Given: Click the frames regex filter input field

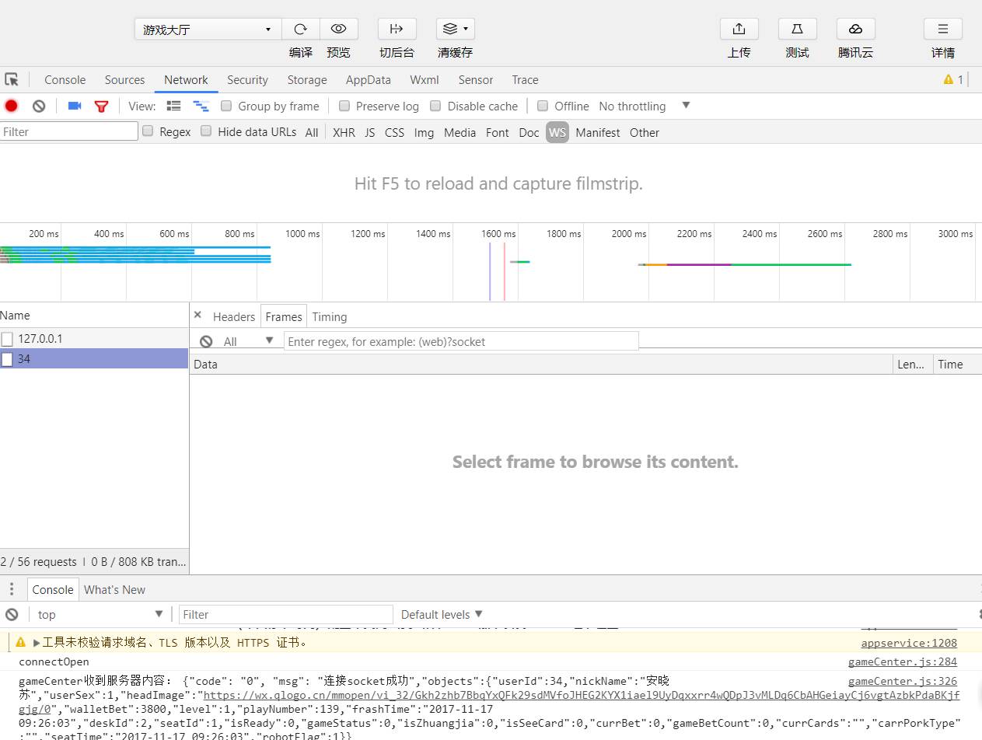Looking at the screenshot, I should click(x=461, y=341).
